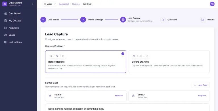Click the Required label on Email field
218x111 pixels.
[x=202, y=96]
